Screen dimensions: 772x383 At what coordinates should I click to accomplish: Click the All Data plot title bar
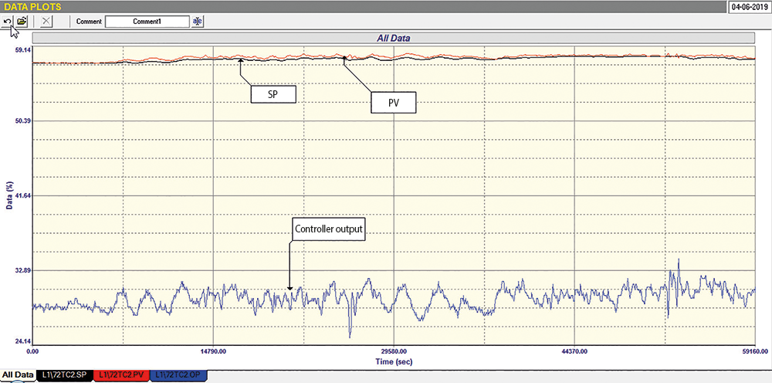point(394,38)
